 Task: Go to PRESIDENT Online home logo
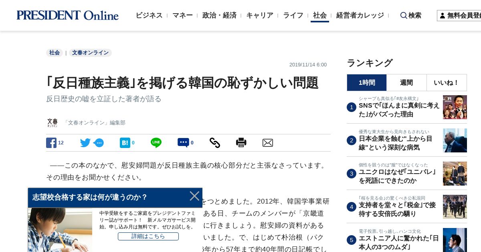(x=67, y=16)
